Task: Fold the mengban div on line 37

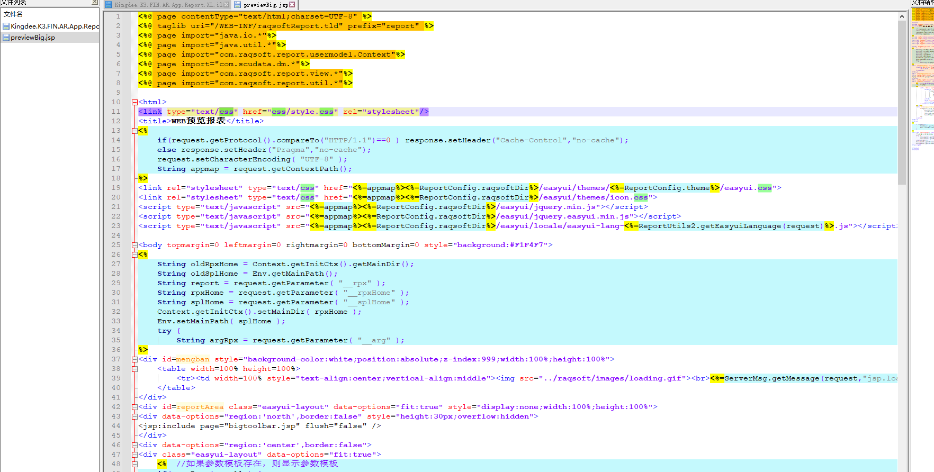Action: click(x=134, y=359)
